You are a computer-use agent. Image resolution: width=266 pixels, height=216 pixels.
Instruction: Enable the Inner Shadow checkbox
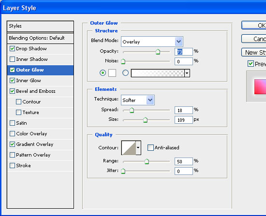coord(12,59)
